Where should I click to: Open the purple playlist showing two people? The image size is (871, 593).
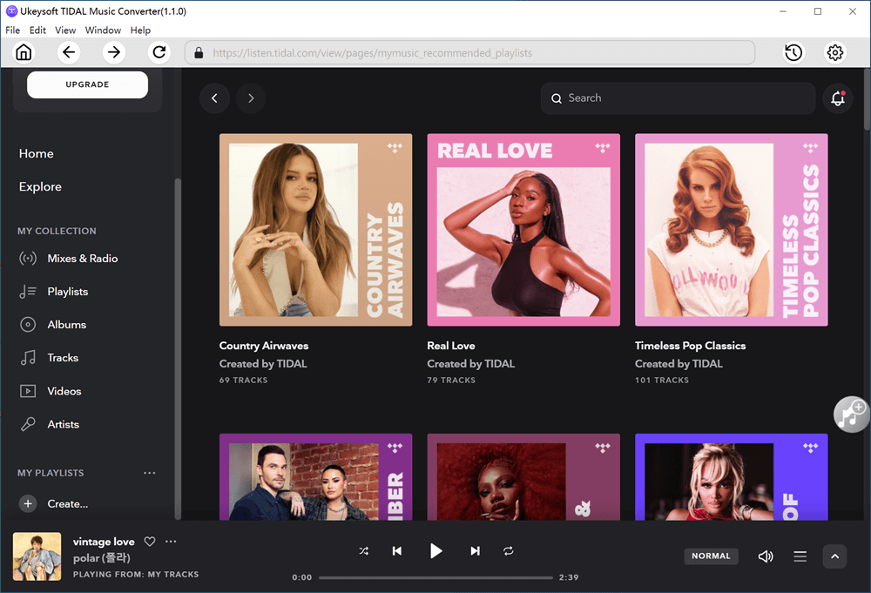click(x=315, y=477)
